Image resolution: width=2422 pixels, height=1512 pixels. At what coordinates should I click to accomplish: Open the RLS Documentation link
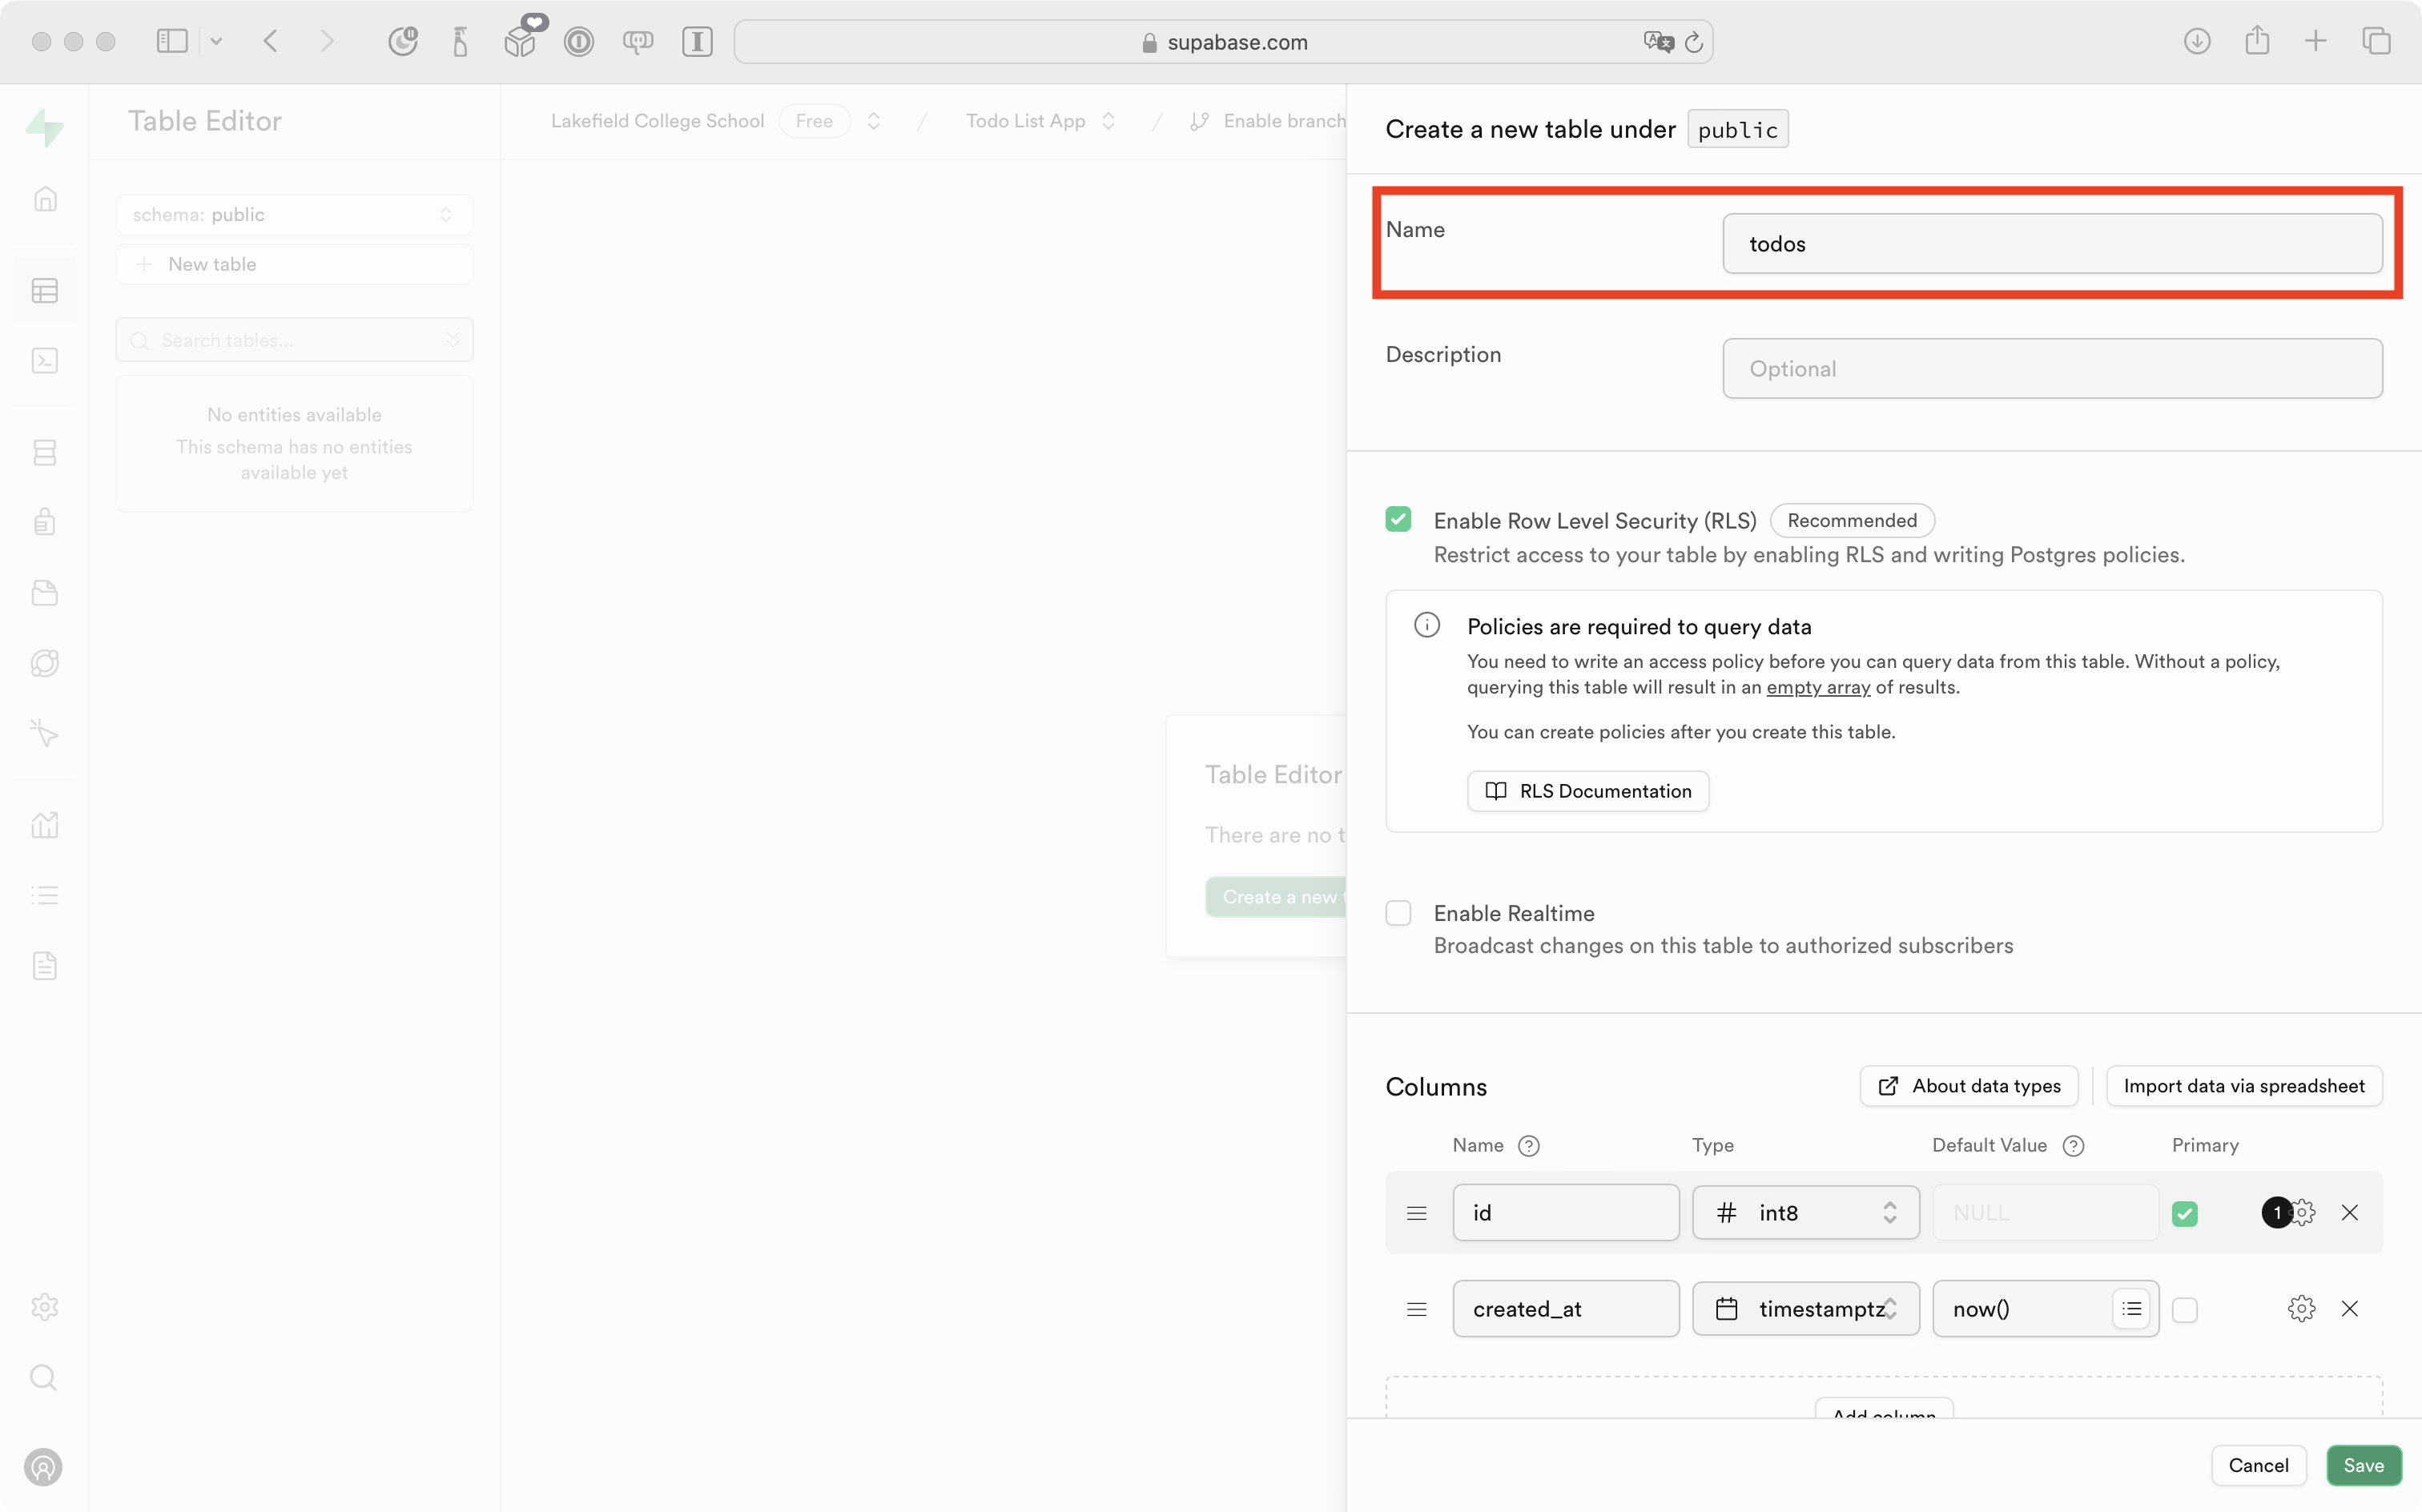[1588, 791]
